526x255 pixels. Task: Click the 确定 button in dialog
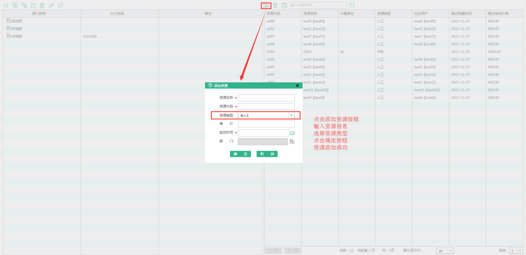[240, 154]
